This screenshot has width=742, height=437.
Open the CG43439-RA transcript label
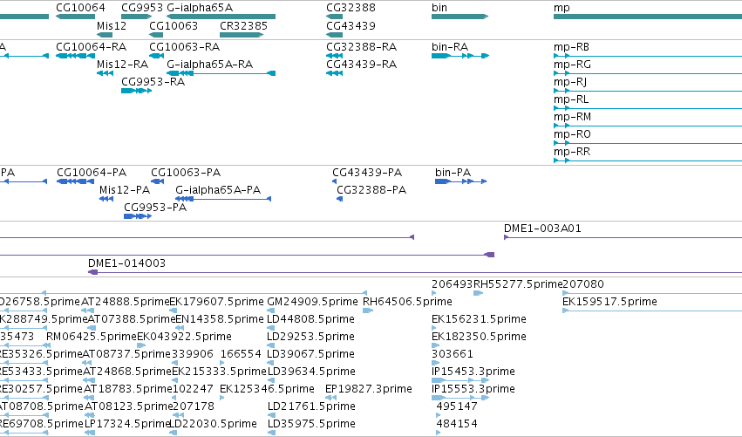coord(361,65)
